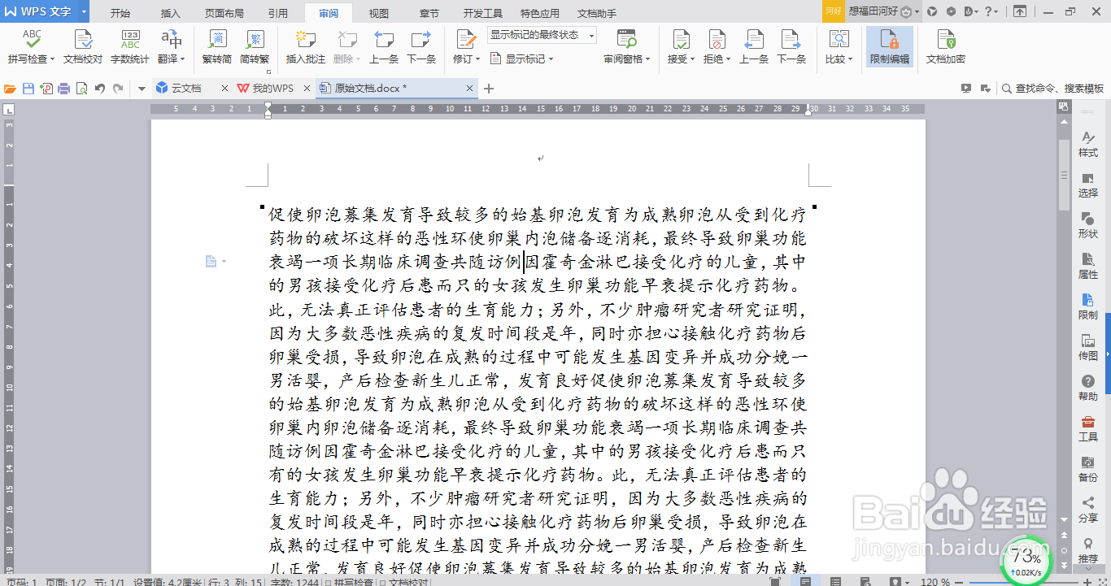Open the 工具 toolbox sidebar panel
The height and width of the screenshot is (586, 1111).
click(1087, 429)
